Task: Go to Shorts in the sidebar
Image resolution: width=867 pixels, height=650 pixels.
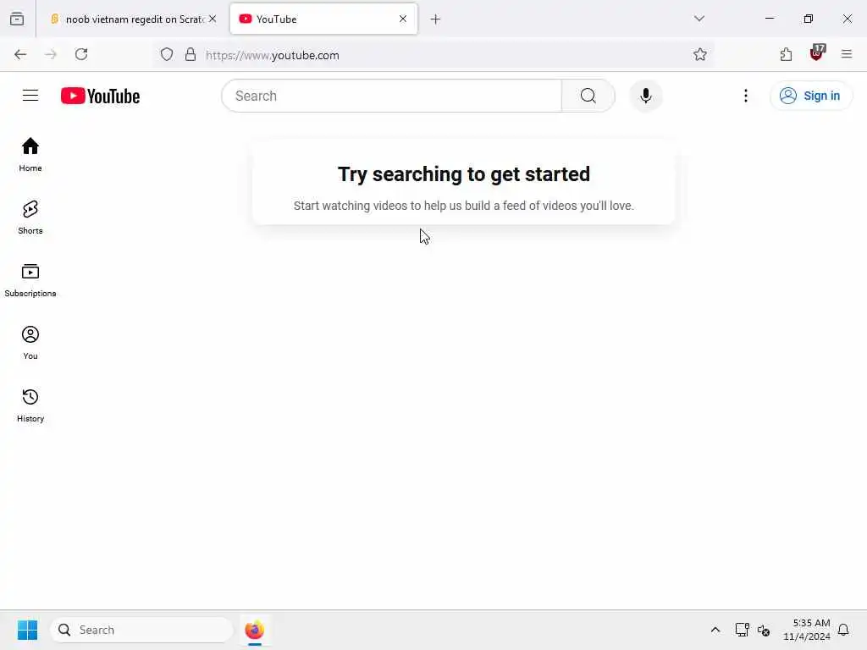Action: [30, 218]
